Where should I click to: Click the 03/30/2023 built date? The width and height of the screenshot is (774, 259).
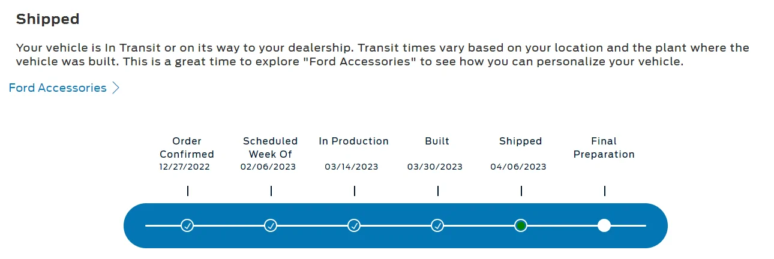click(435, 167)
